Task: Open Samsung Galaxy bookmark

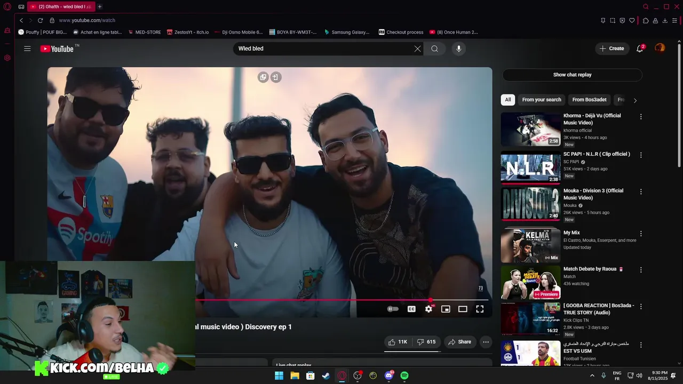Action: point(346,32)
